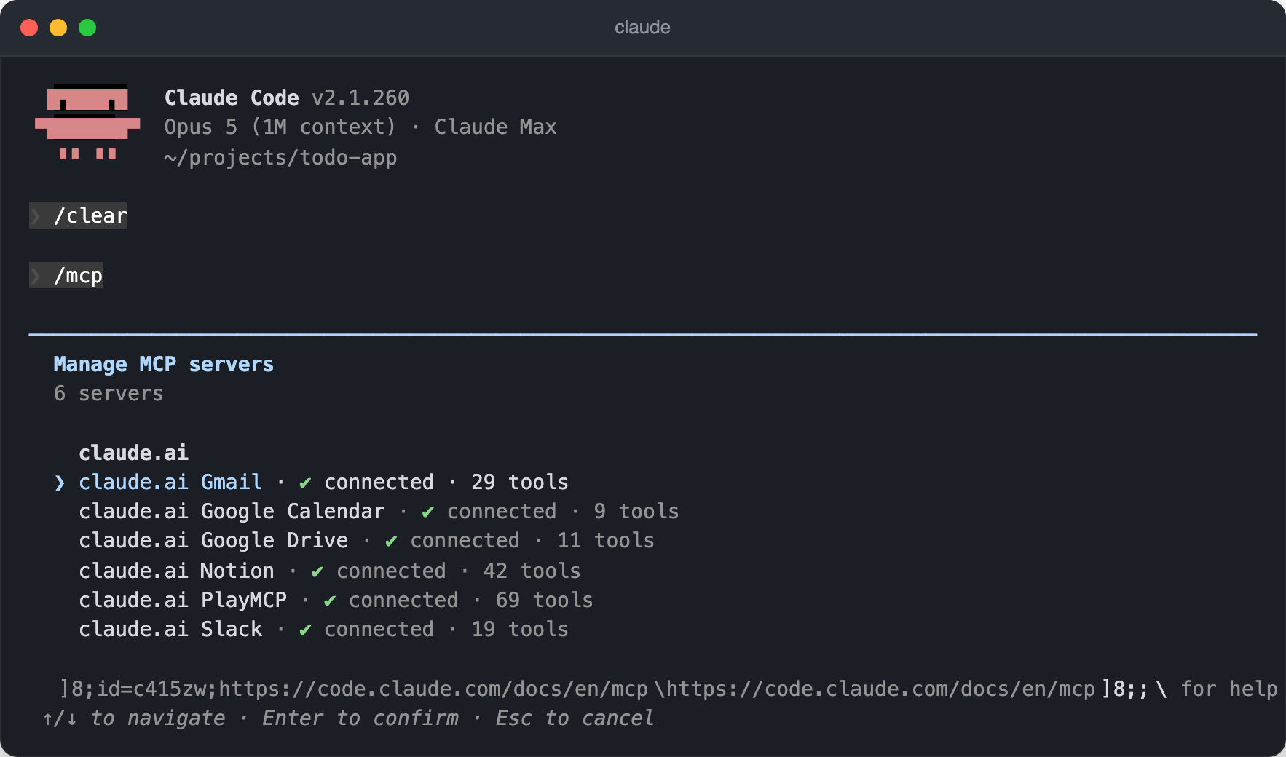Click the '29 tools' count on the Gmail row
The height and width of the screenshot is (757, 1286).
point(520,483)
